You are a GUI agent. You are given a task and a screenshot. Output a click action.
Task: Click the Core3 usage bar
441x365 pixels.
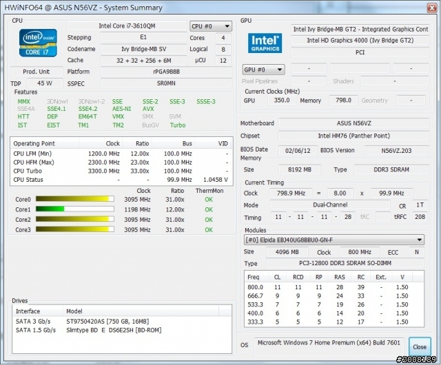click(x=75, y=229)
